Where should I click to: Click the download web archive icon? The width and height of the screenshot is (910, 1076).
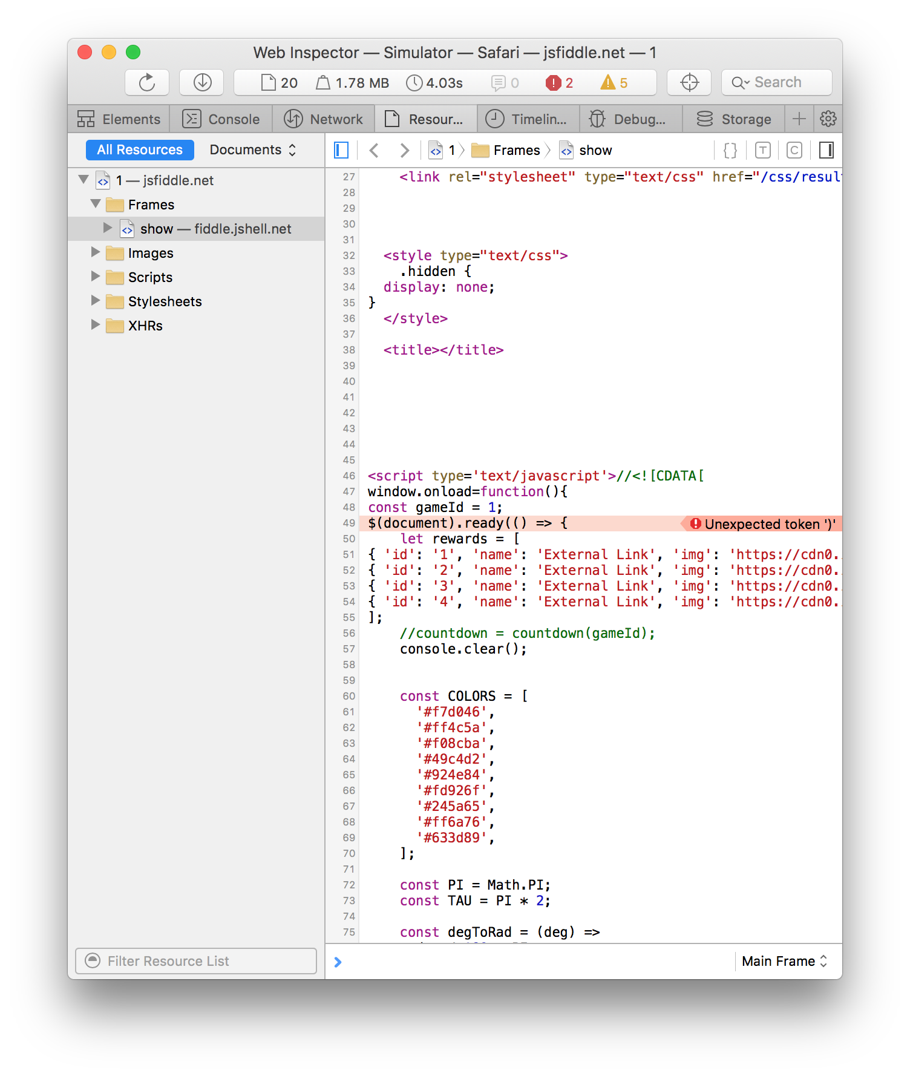pyautogui.click(x=202, y=82)
